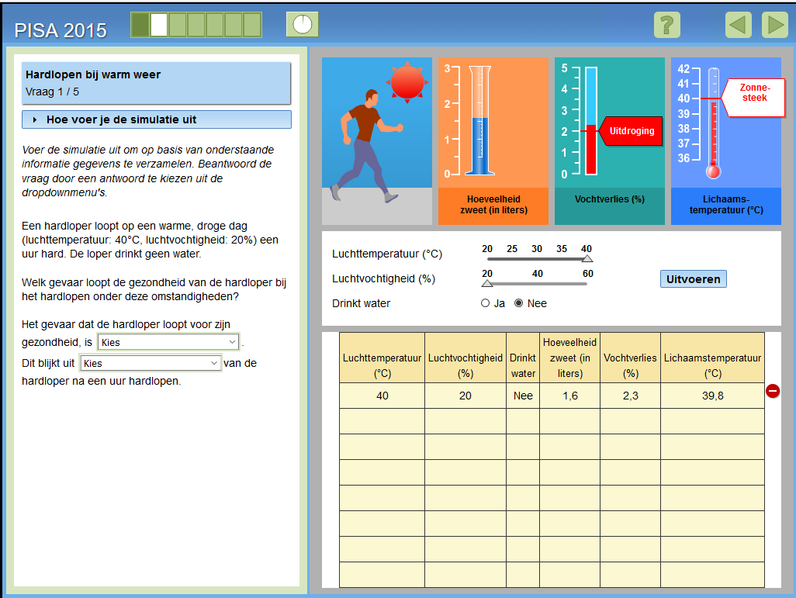Image resolution: width=796 pixels, height=598 pixels.
Task: Click the sweat measuring cylinder graphic
Action: point(479,122)
